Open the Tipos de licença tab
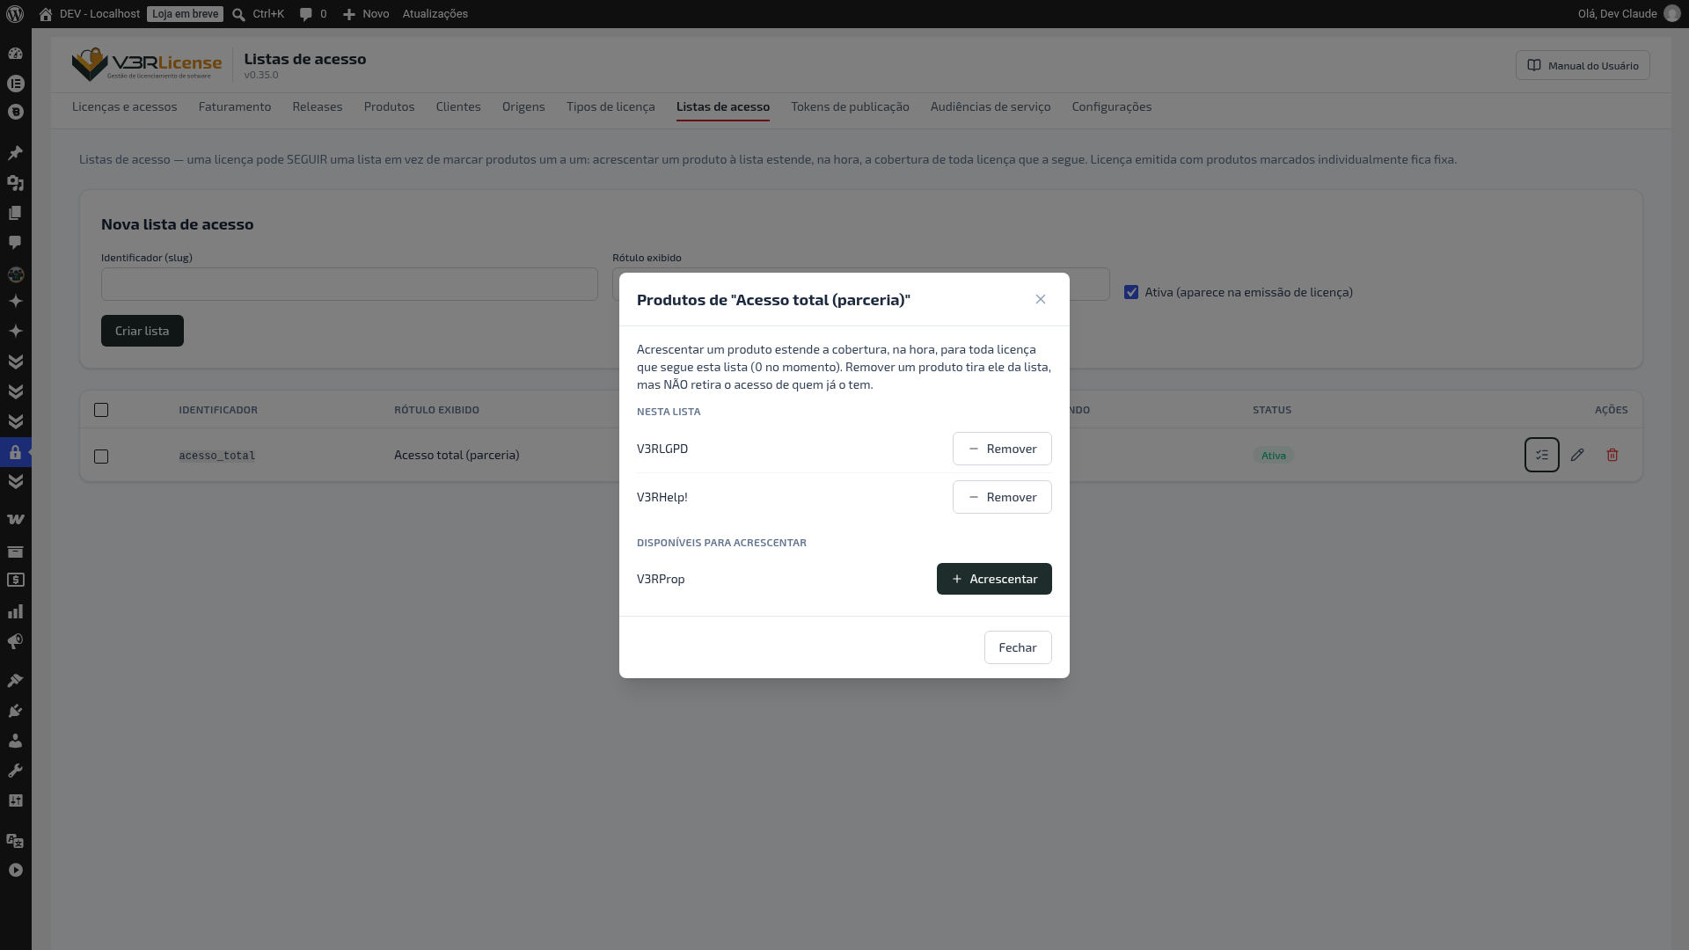Screen dimensions: 1689x950 click(611, 106)
